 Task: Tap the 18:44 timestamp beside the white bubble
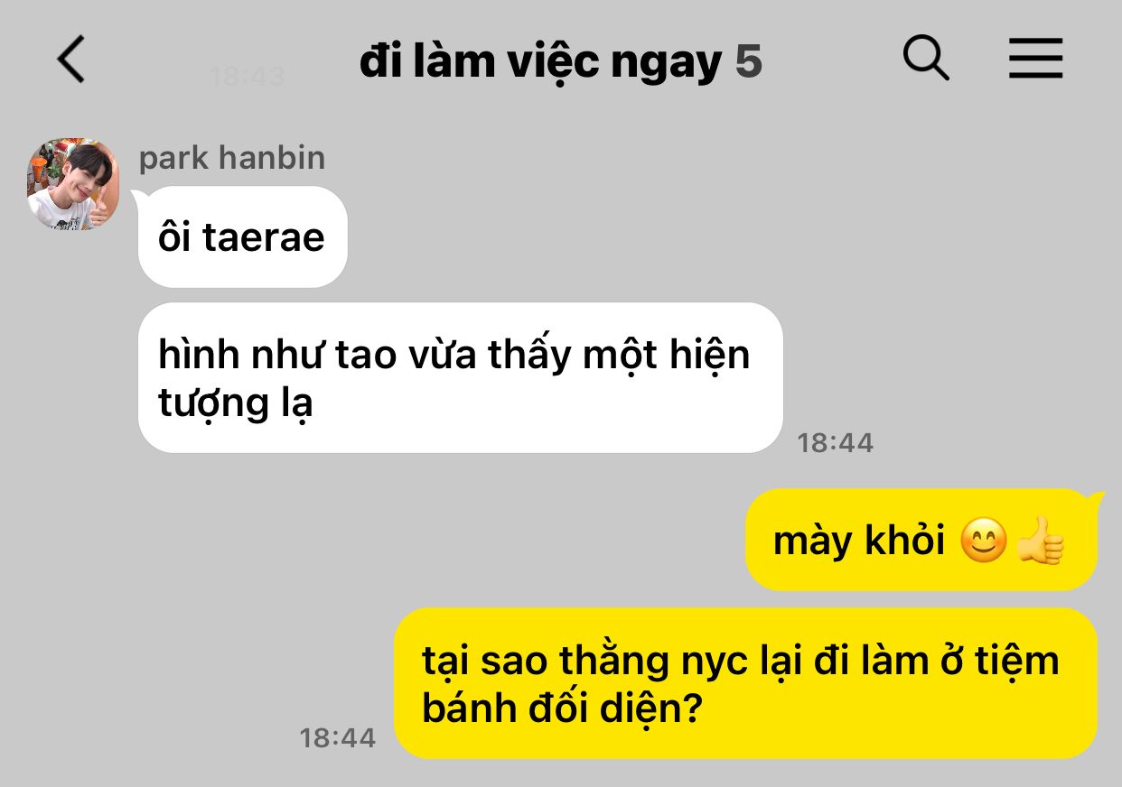(x=836, y=442)
